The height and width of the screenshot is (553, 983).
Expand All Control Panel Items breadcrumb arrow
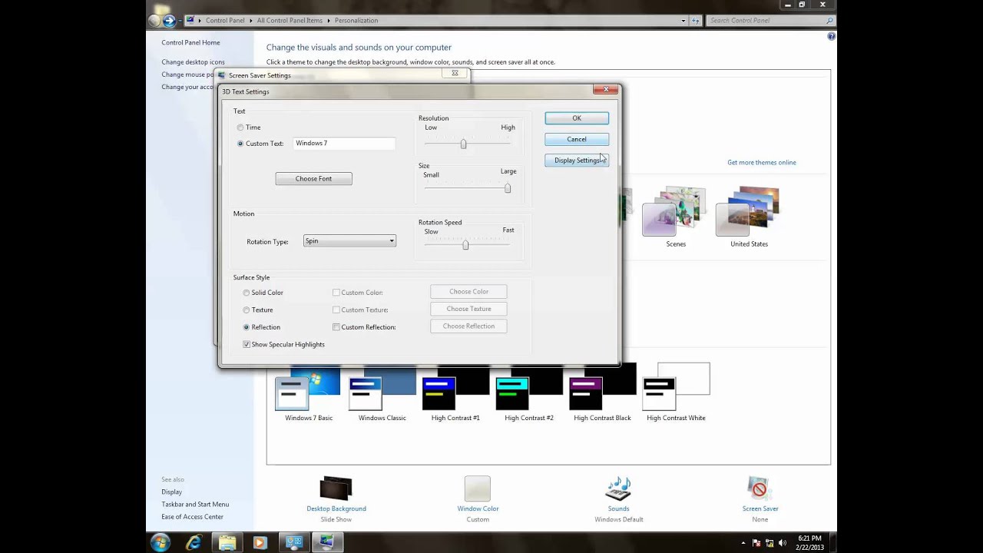click(329, 21)
